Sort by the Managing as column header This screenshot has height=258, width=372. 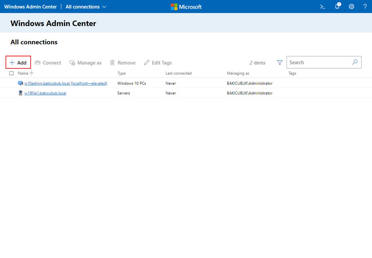click(x=238, y=73)
